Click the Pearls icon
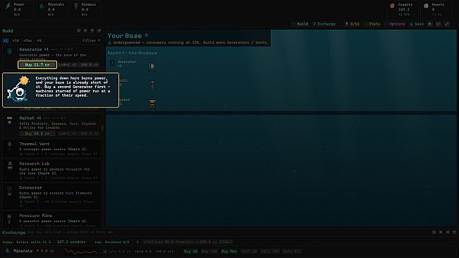The height and width of the screenshot is (258, 459). [426, 6]
